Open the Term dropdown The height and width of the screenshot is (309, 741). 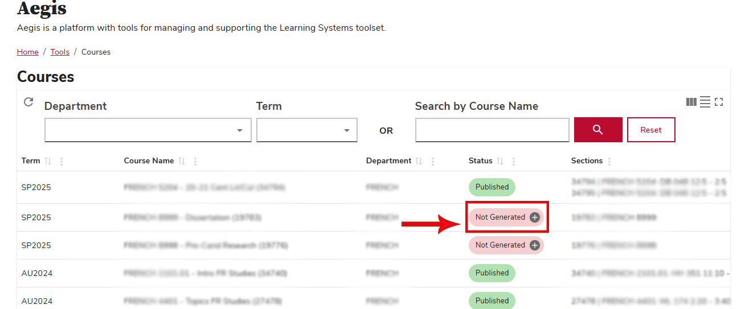[x=307, y=130]
